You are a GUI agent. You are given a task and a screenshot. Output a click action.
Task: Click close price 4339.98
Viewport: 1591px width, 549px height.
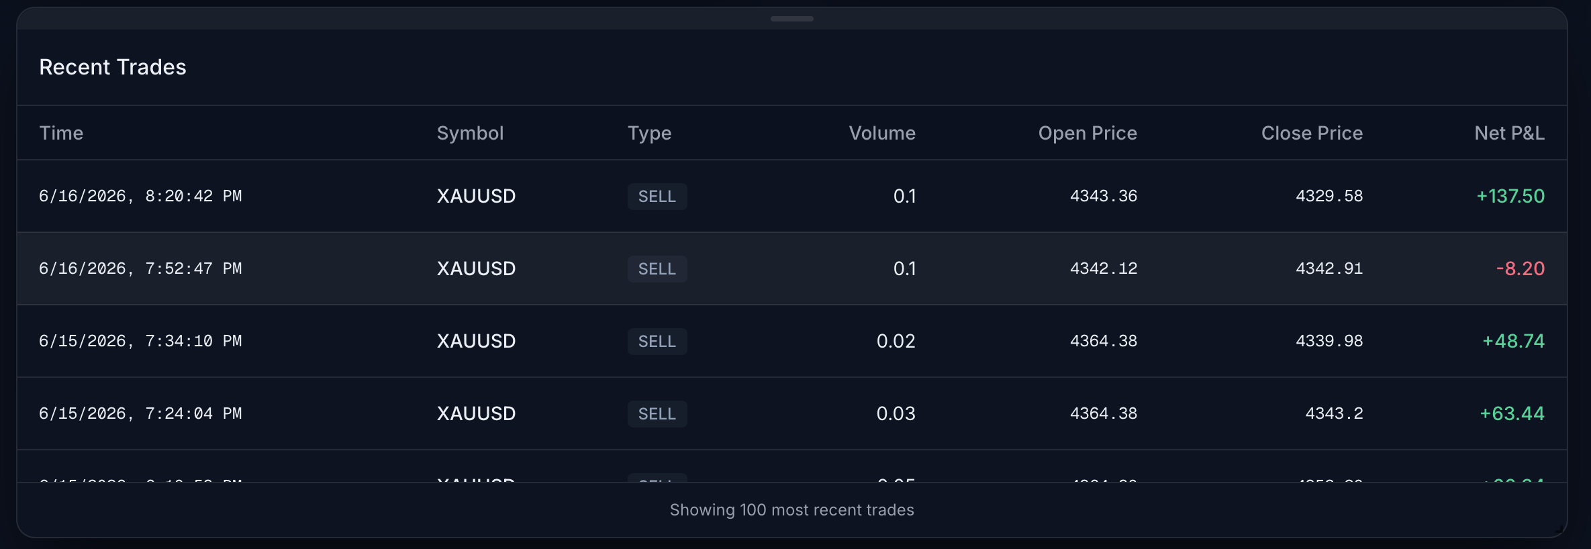point(1329,341)
